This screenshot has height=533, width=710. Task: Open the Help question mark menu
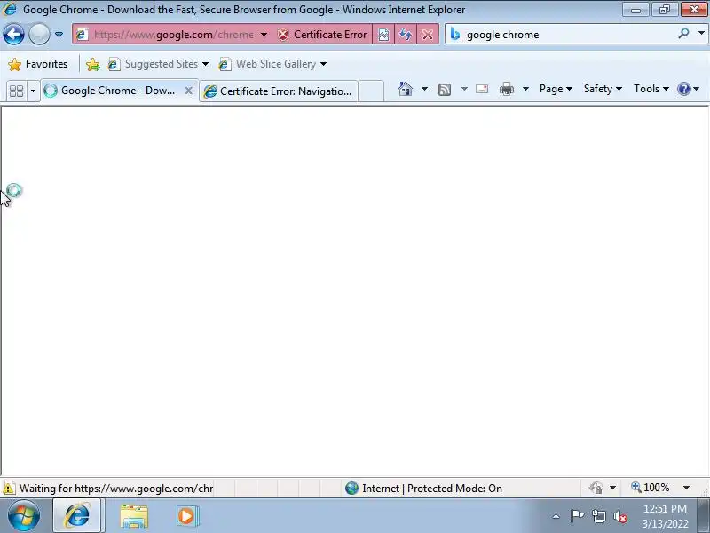coord(688,89)
